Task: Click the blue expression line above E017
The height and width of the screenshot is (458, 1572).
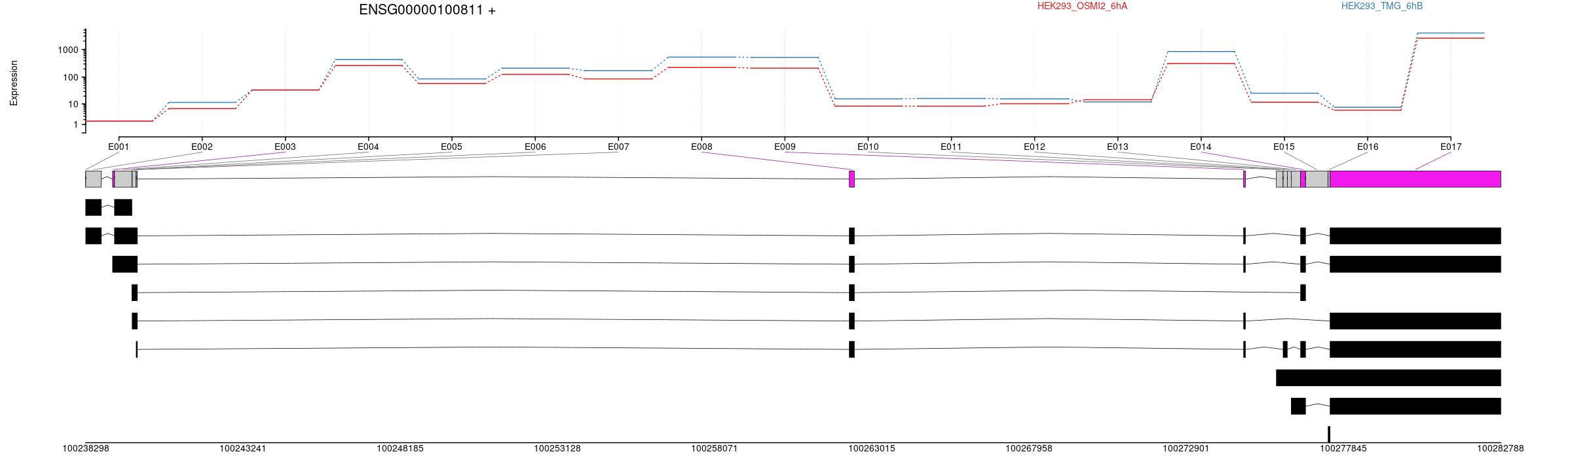Action: 1451,33
